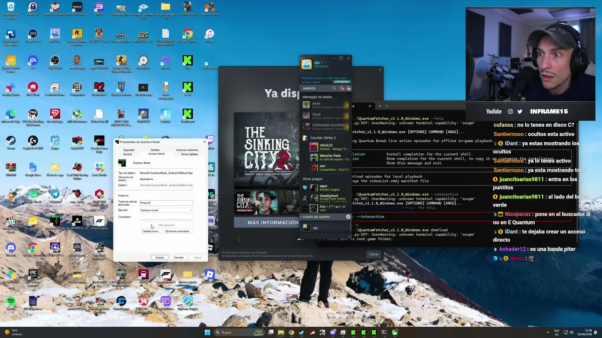Open the terminal new-tab dropdown arrow
This screenshot has width=602, height=338.
tap(387, 106)
